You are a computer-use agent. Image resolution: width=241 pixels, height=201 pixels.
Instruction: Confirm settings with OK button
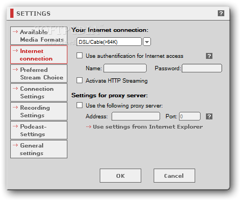pos(120,176)
